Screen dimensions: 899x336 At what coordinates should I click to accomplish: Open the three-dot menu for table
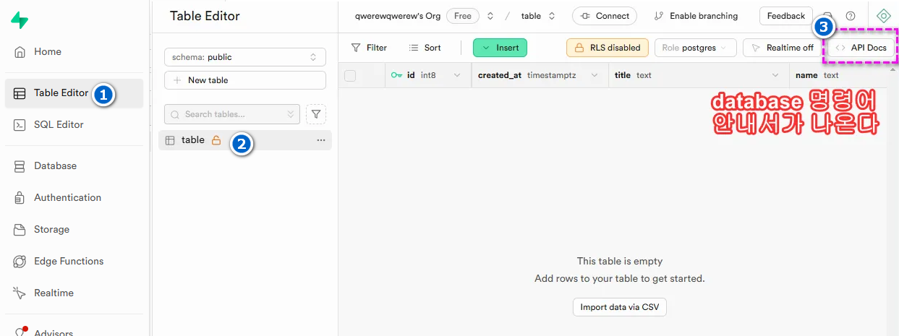coord(321,140)
